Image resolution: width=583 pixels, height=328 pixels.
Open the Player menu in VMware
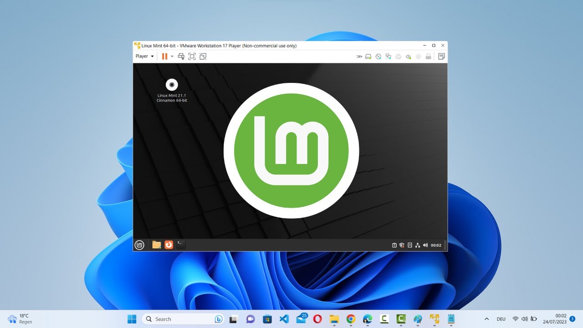[144, 56]
